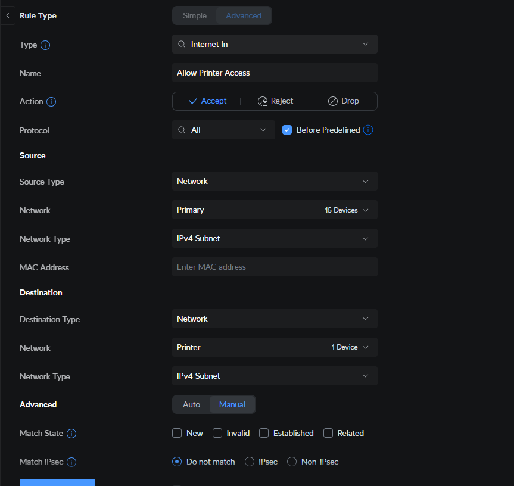The image size is (514, 486).
Task: Select the Reject action
Action: click(x=275, y=101)
